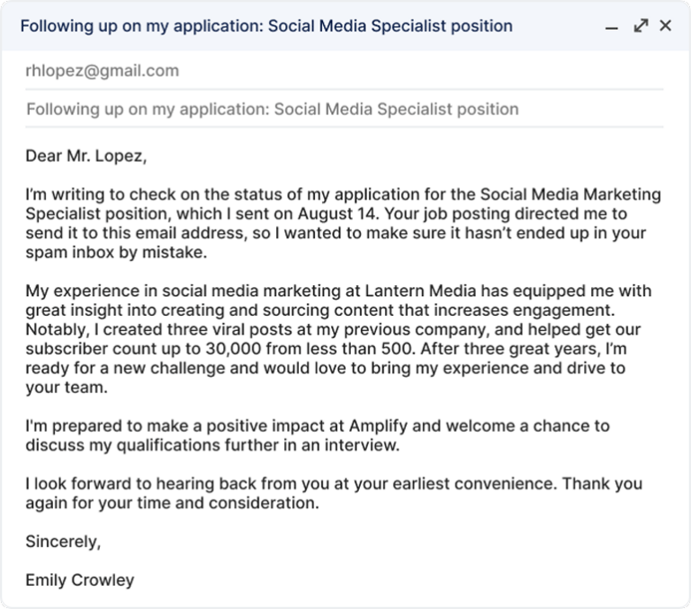Image resolution: width=691 pixels, height=609 pixels.
Task: Click the compose window title bar text
Action: click(266, 26)
